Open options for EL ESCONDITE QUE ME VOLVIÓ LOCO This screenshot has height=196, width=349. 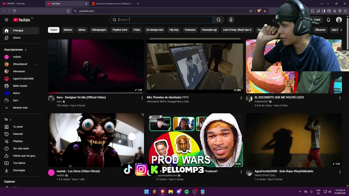click(x=340, y=98)
